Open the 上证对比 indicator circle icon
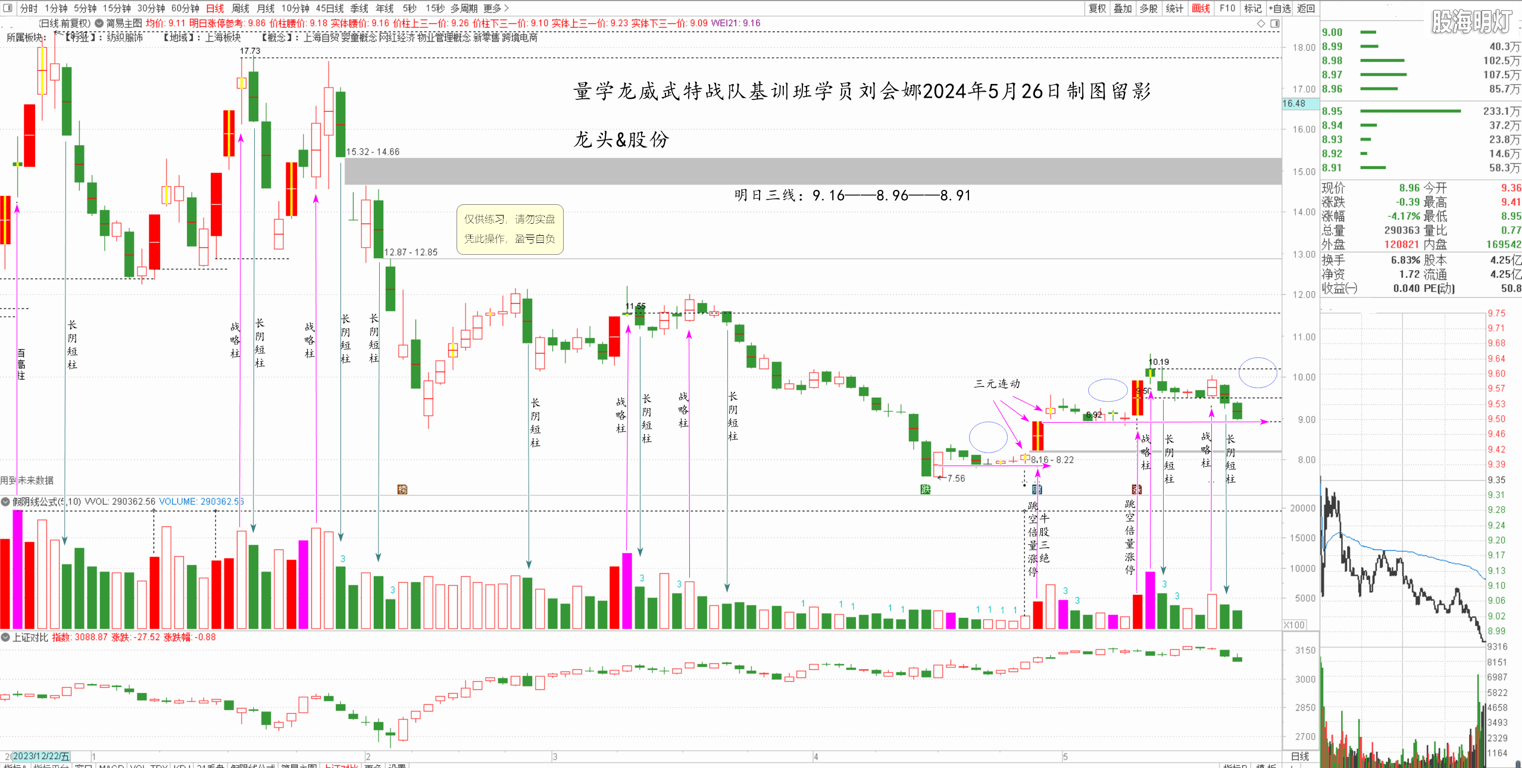 5,637
